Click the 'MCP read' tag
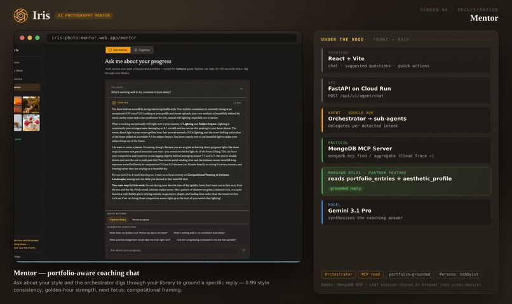 (x=370, y=274)
